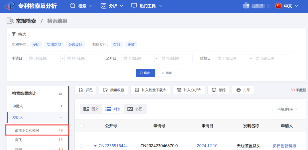Click application number CN202423046870.0
Screen dimensions: 308x150
point(159,146)
